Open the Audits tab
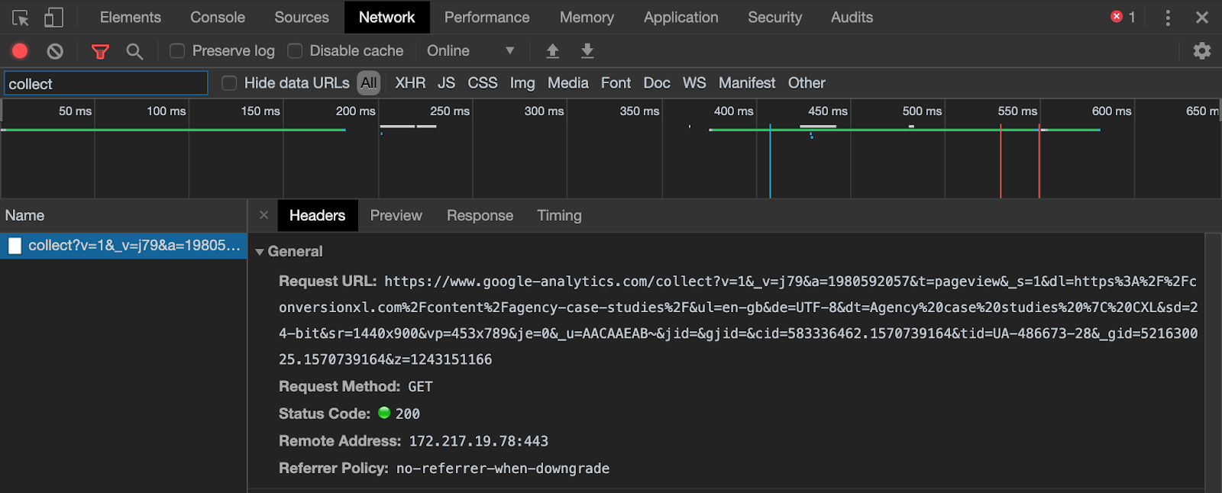This screenshot has height=493, width=1222. click(x=852, y=18)
